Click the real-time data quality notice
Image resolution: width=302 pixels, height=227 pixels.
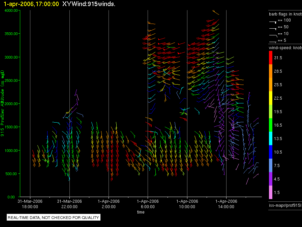pyautogui.click(x=54, y=217)
